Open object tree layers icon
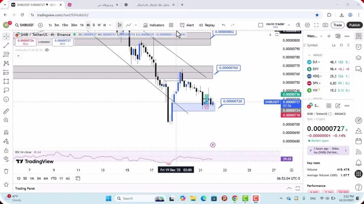This screenshot has width=364, height=204. pyautogui.click(x=359, y=58)
